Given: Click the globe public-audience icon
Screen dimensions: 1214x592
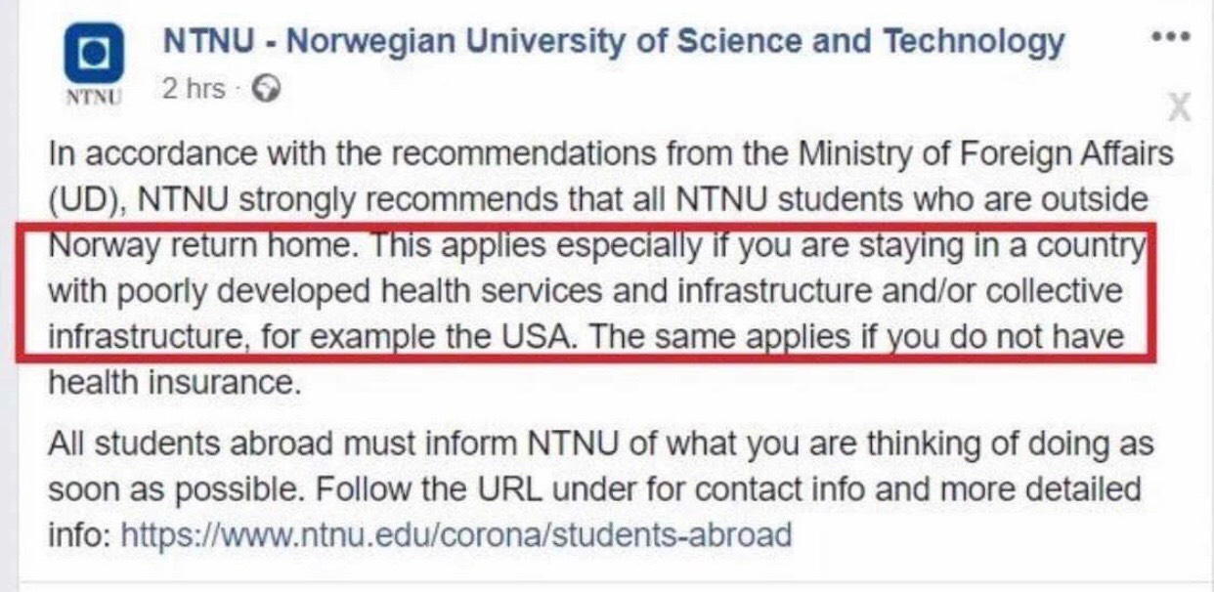Looking at the screenshot, I should point(266,90).
